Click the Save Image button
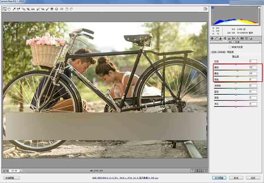The width and height of the screenshot is (264, 183). pyautogui.click(x=11, y=178)
